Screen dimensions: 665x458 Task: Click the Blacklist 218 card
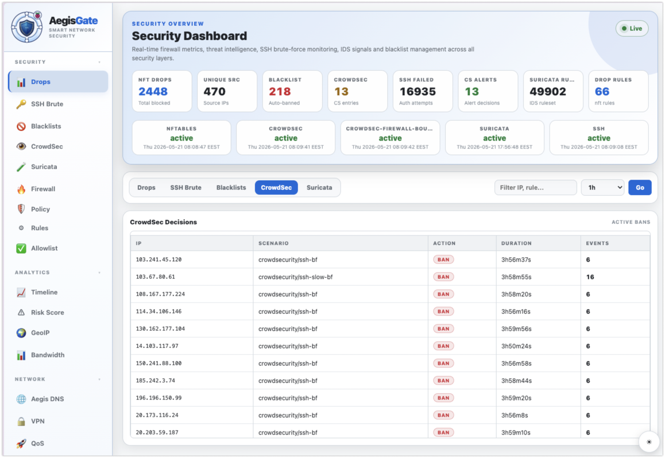coord(293,91)
